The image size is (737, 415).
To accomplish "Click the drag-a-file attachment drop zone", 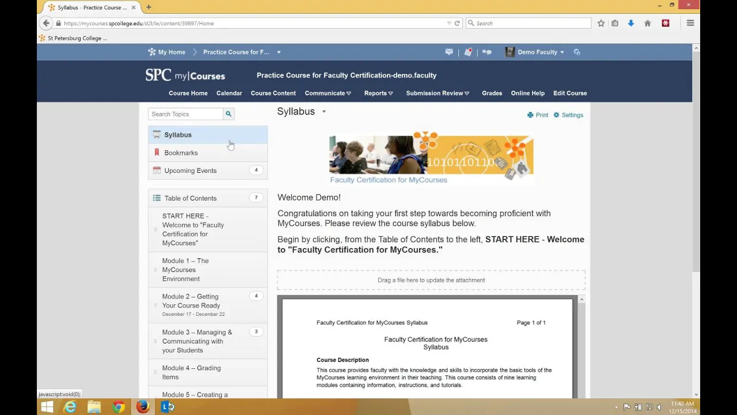I will [x=431, y=280].
